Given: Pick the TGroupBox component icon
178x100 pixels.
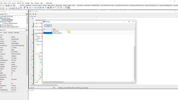Looking at the screenshot, I should pyautogui.click(x=56, y=8).
